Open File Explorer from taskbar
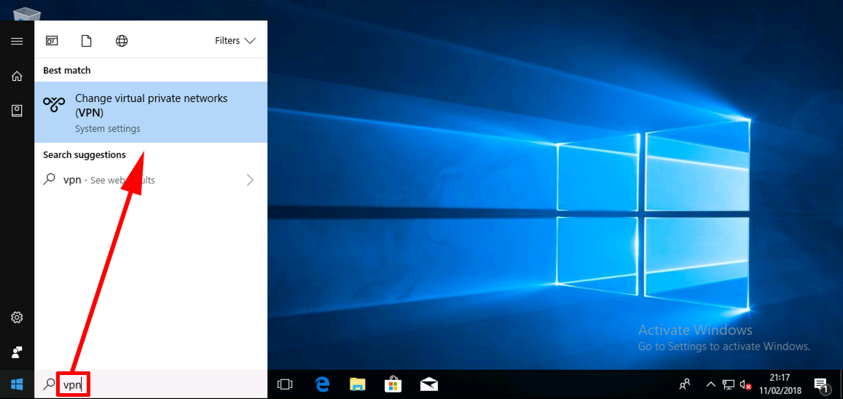Viewport: 843px width, 399px height. pyautogui.click(x=358, y=384)
